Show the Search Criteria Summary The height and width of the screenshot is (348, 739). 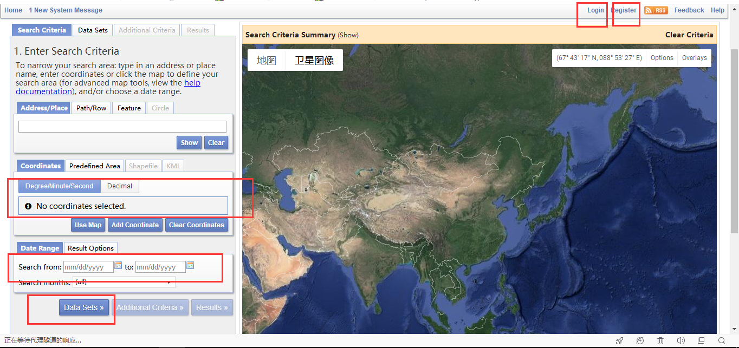point(348,35)
